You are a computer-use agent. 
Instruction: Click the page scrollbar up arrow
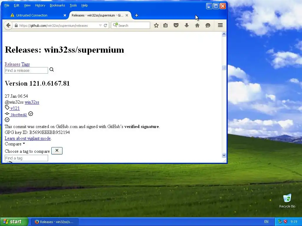click(x=224, y=34)
